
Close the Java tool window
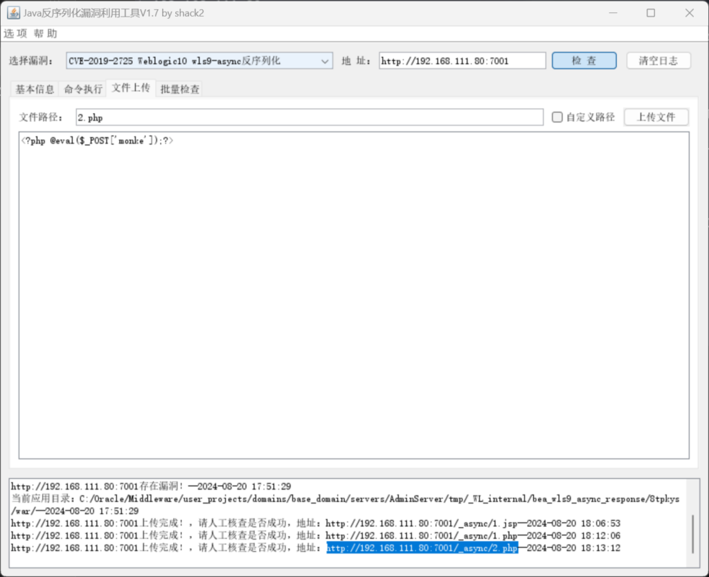[689, 12]
